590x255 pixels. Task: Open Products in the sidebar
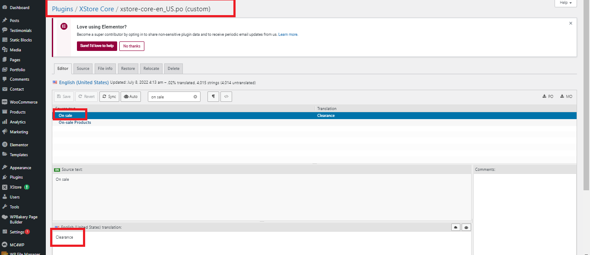click(x=18, y=112)
